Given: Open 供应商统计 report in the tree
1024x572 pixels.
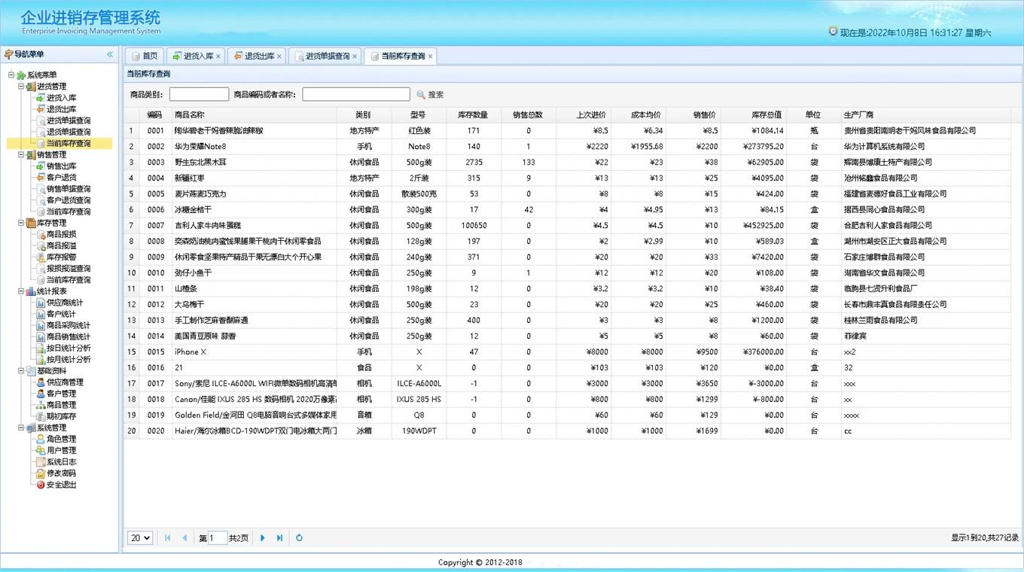Looking at the screenshot, I should 65,303.
